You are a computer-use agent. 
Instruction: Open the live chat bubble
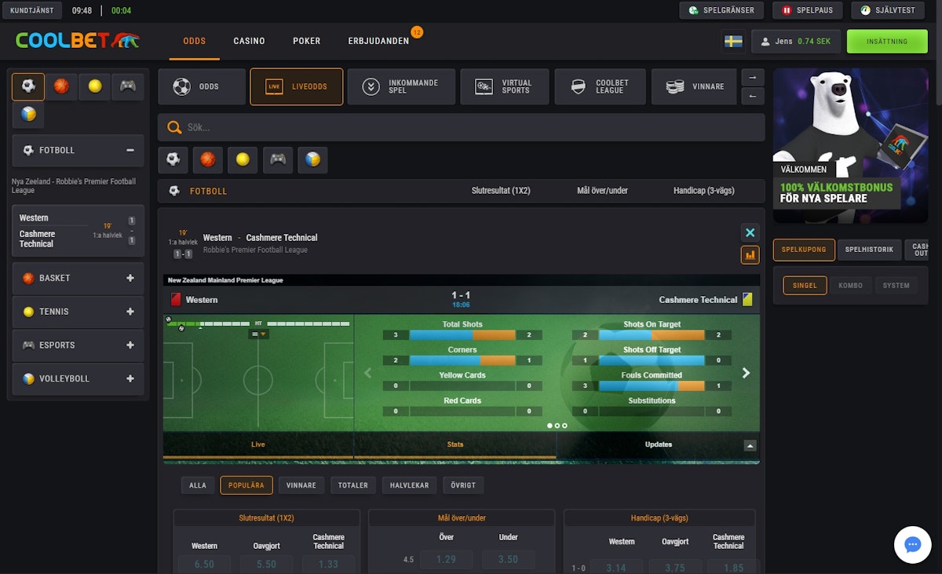[912, 545]
